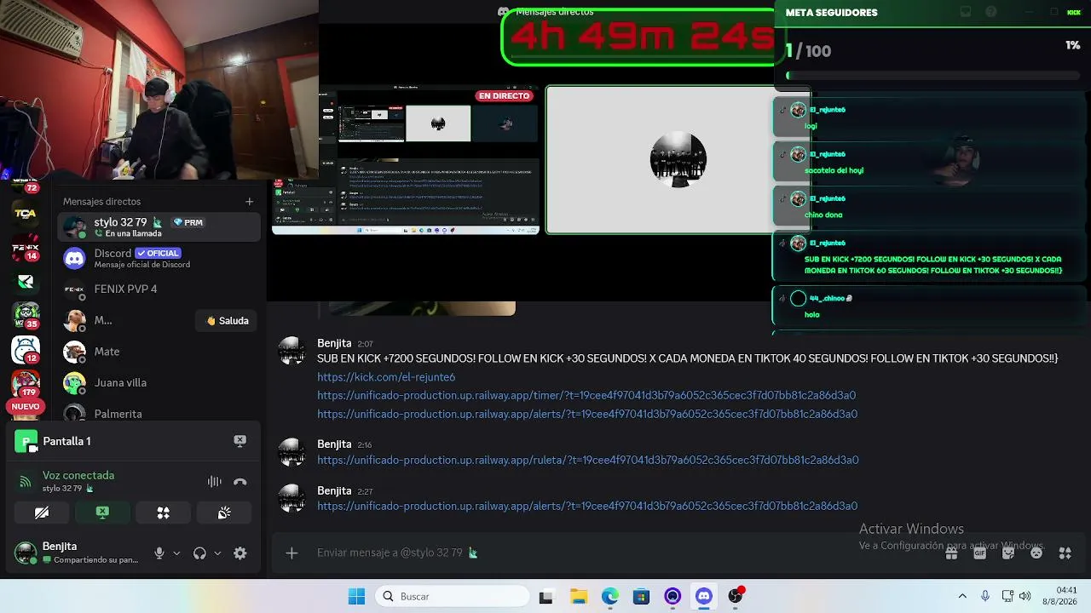The height and width of the screenshot is (613, 1091).
Task: Open the GIF picker
Action: [x=979, y=553]
